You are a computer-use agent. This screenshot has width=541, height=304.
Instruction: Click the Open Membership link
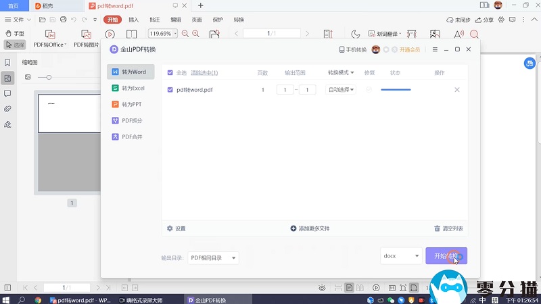(410, 49)
